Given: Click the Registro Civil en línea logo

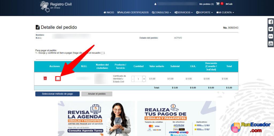Looking at the screenshot, I should (x=56, y=6).
